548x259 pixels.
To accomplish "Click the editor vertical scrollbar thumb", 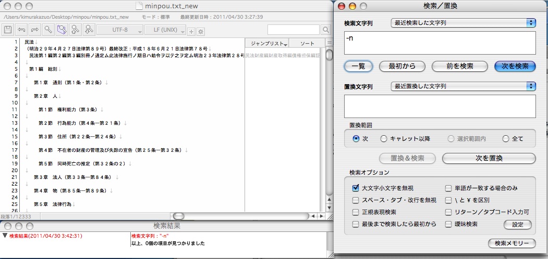I will pos(329,55).
